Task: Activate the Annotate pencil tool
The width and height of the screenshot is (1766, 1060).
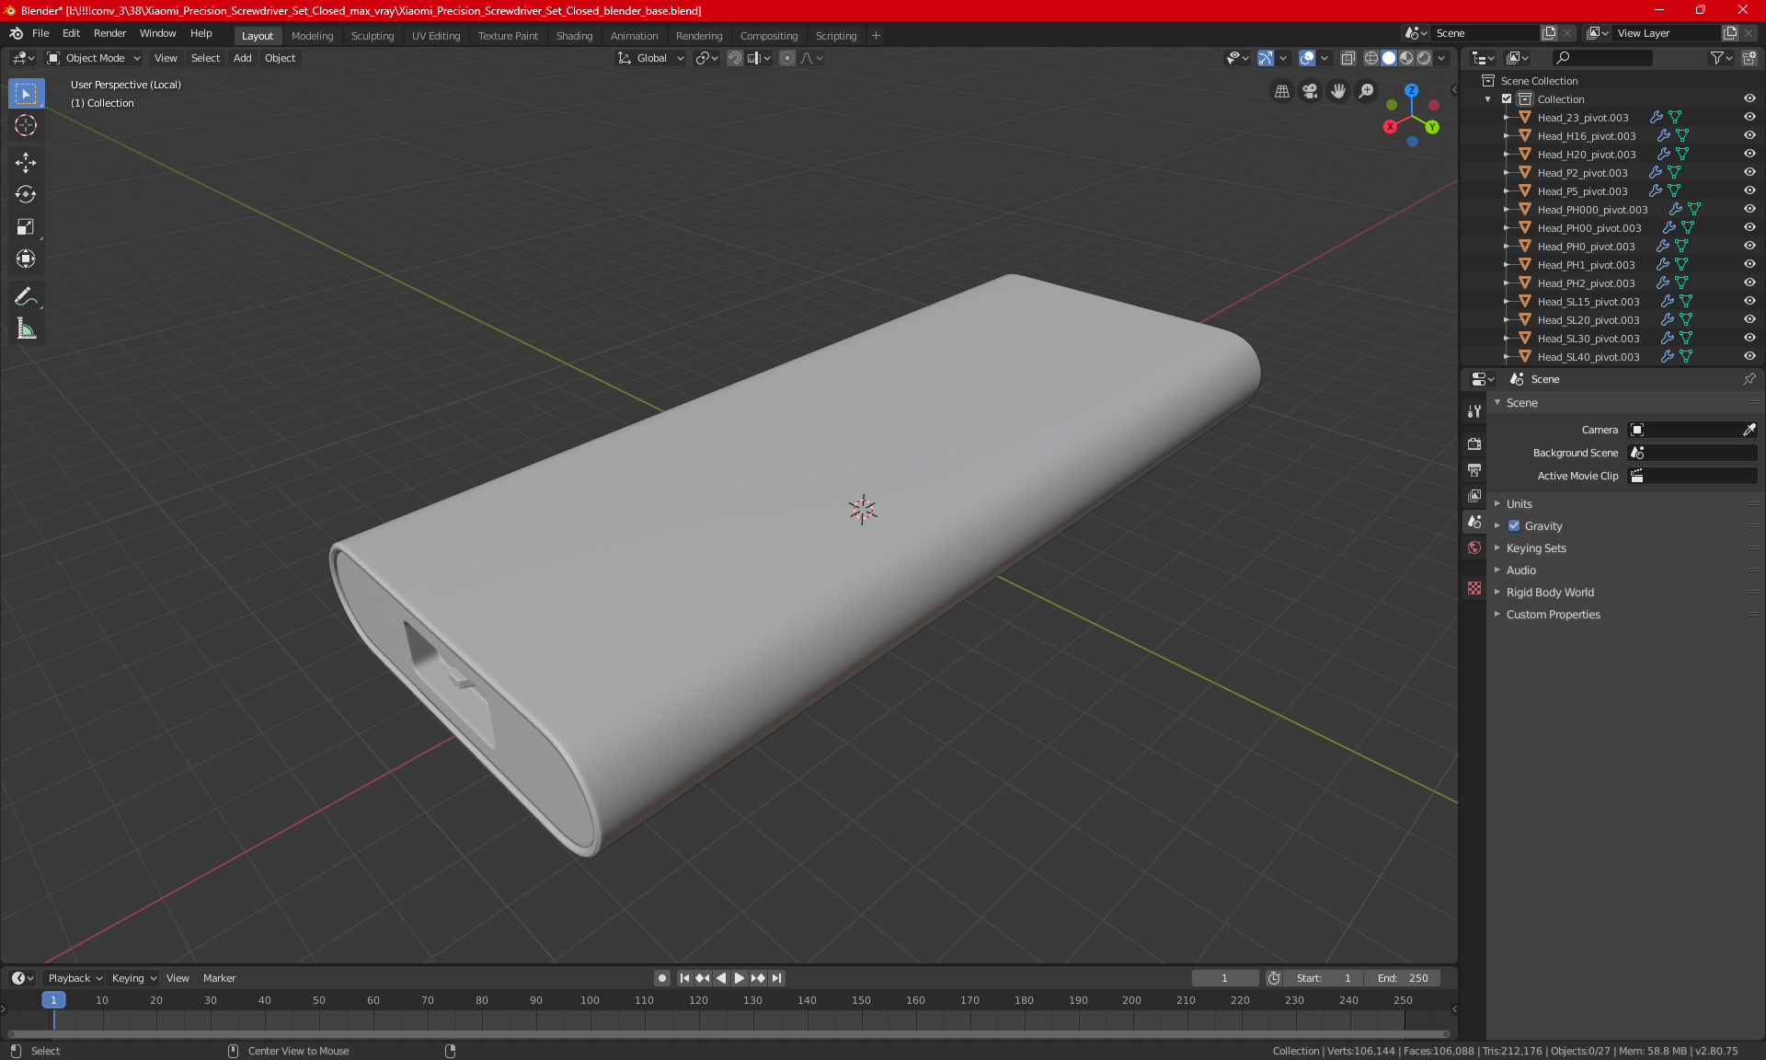Action: (26, 296)
